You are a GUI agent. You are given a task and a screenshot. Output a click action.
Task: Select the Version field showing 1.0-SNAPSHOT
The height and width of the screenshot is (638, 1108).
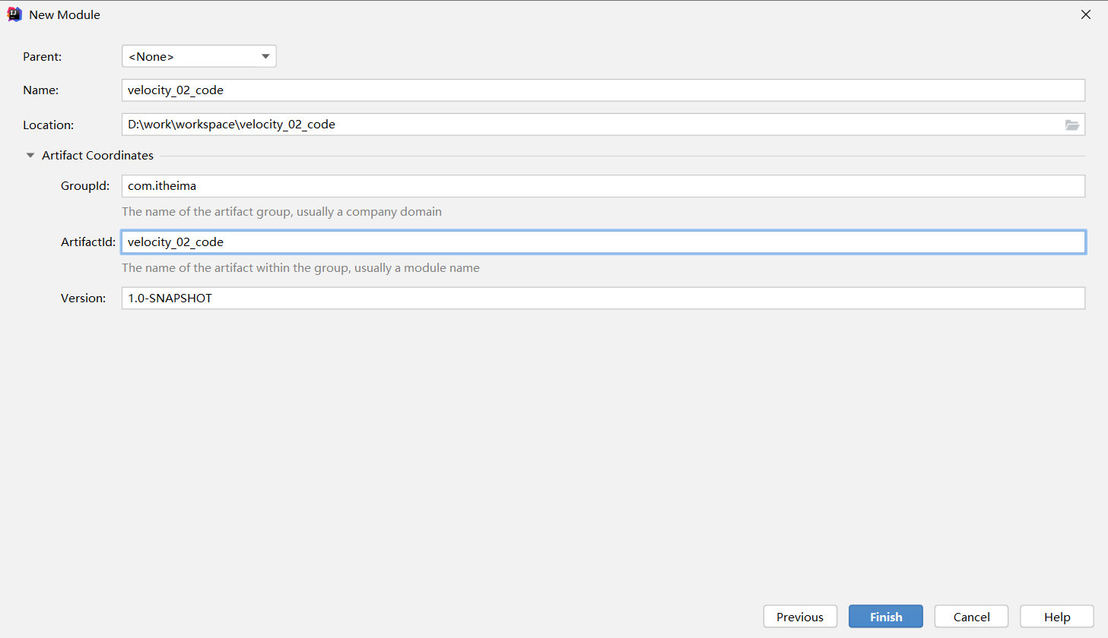pos(603,298)
